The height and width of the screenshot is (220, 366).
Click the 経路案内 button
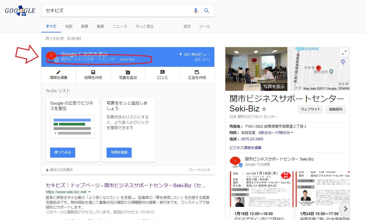[336, 109]
